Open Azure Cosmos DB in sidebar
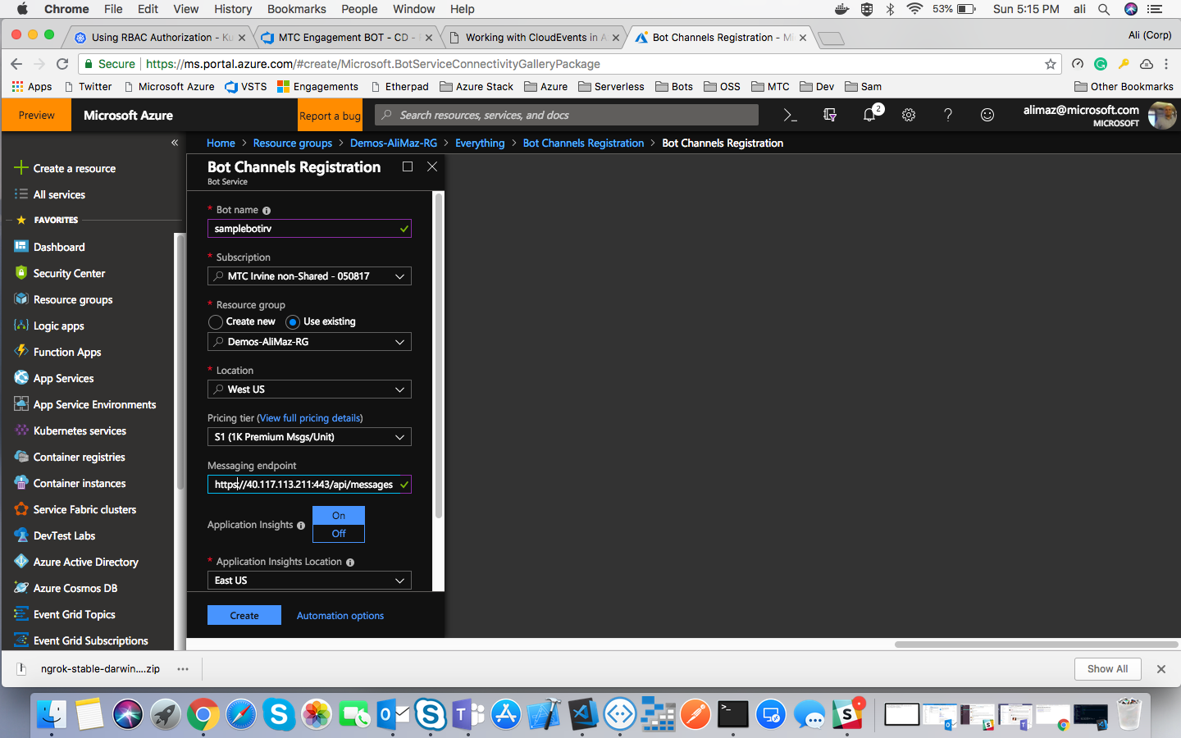Viewport: 1181px width, 738px height. tap(75, 588)
